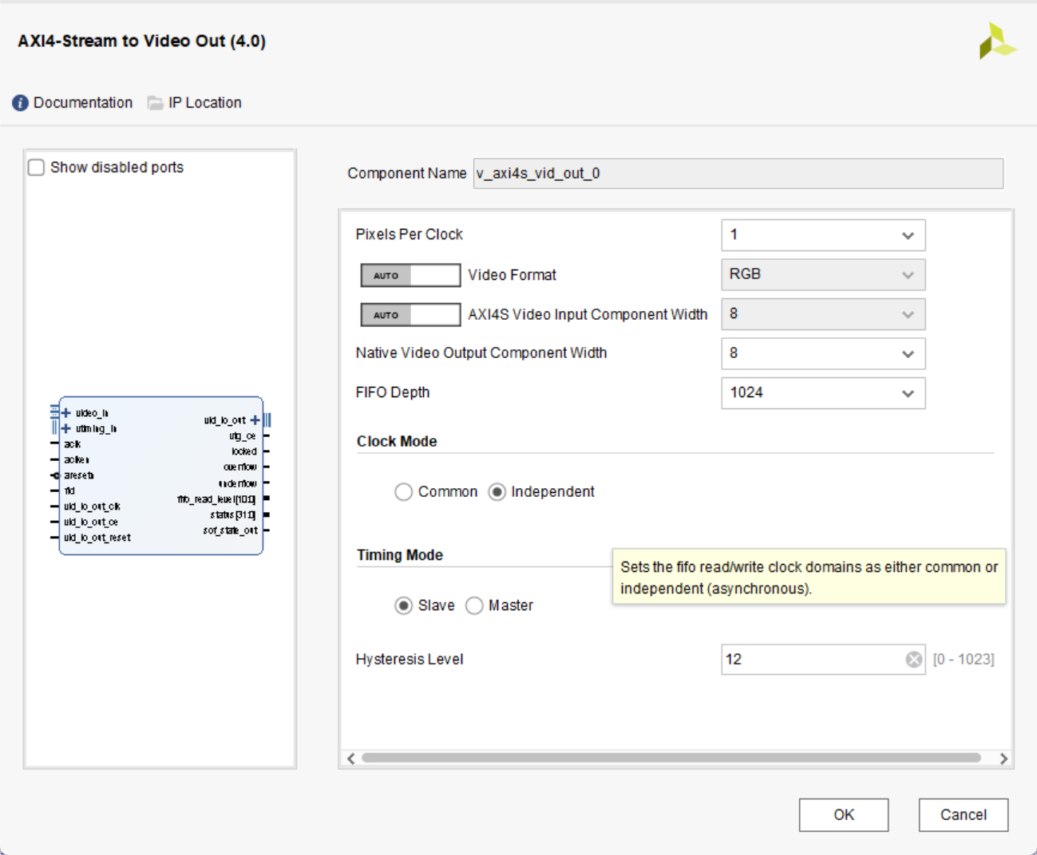The height and width of the screenshot is (855, 1037).
Task: Click the Xilinx logo icon
Action: tap(996, 41)
